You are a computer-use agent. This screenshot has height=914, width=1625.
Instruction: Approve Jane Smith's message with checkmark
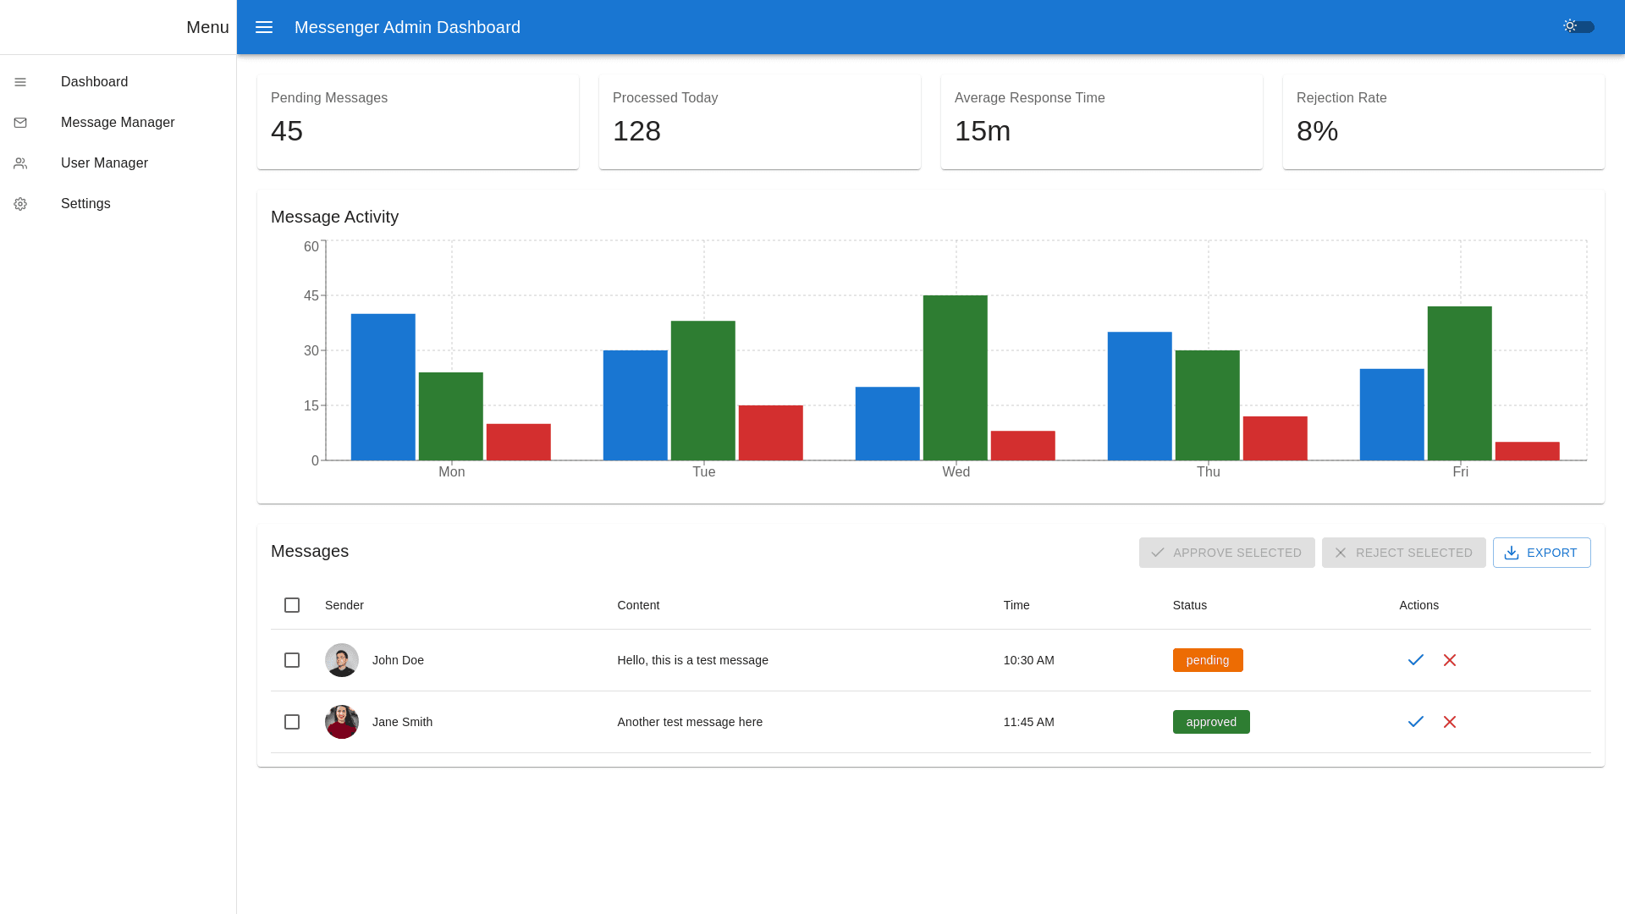coord(1416,722)
